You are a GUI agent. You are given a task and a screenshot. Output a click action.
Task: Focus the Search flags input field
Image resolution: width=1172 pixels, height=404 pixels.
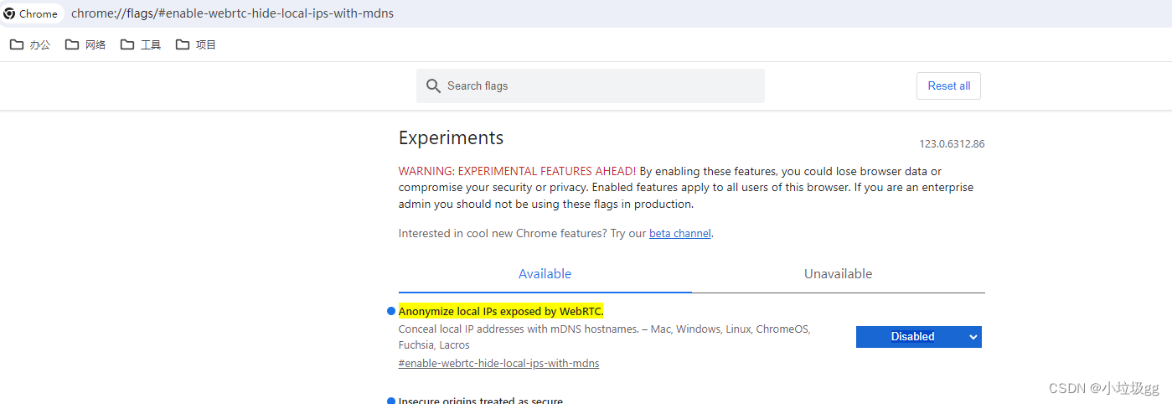pos(591,85)
